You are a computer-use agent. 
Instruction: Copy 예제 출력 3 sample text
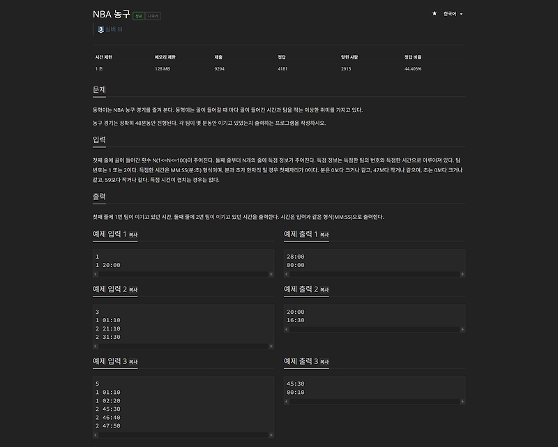tap(325, 361)
